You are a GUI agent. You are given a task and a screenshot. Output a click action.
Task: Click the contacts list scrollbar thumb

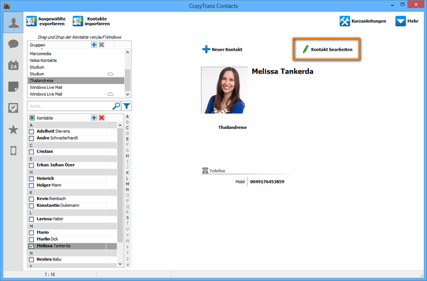(x=120, y=185)
